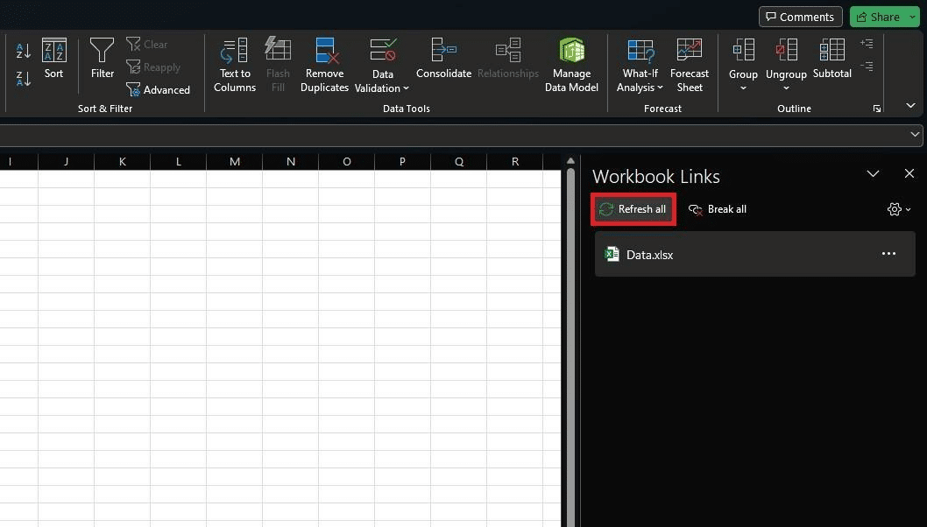This screenshot has height=527, width=927.
Task: Click the Break all links button
Action: (x=718, y=209)
